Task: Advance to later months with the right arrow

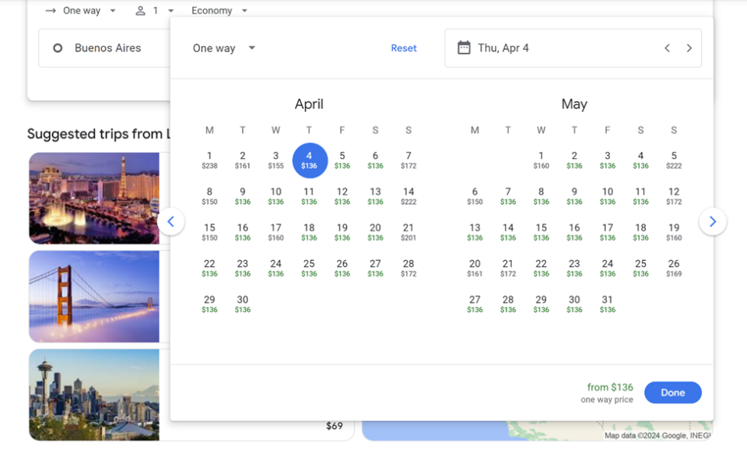Action: 713,221
